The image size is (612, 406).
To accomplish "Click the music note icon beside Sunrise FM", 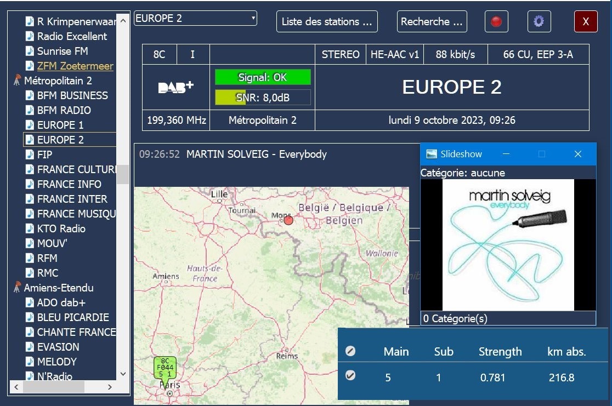I will pos(30,51).
